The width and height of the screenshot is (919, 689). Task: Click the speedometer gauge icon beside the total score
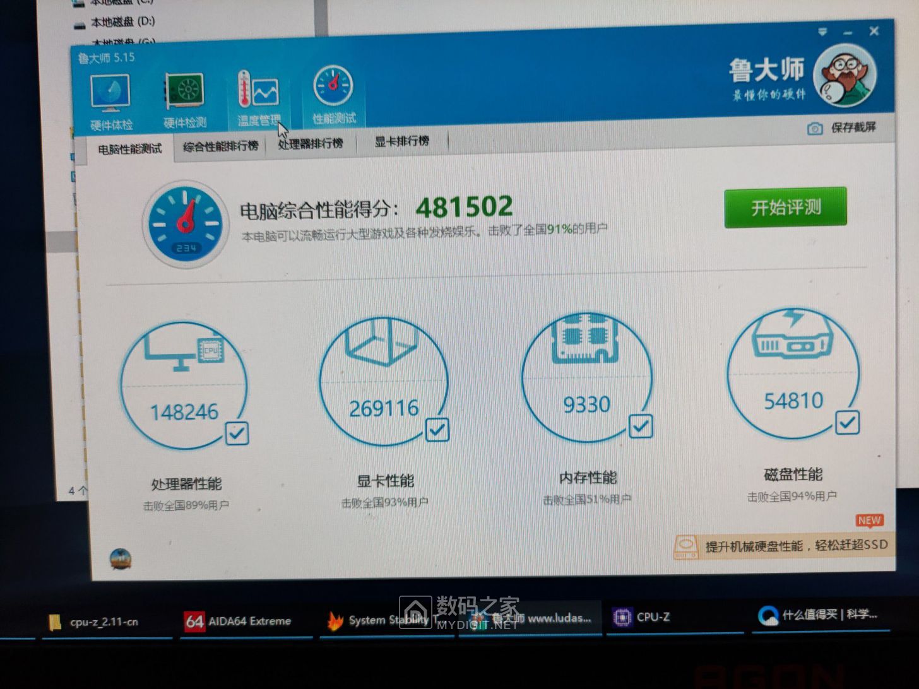186,224
